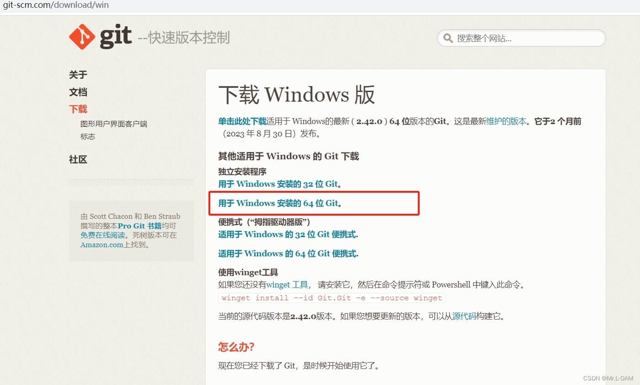Click the "使用winget工具" subheading
The height and width of the screenshot is (385, 640).
click(248, 272)
